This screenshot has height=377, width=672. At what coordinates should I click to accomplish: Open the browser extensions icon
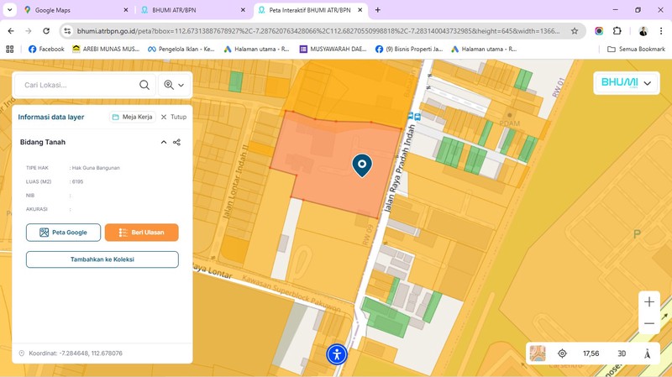pos(617,31)
